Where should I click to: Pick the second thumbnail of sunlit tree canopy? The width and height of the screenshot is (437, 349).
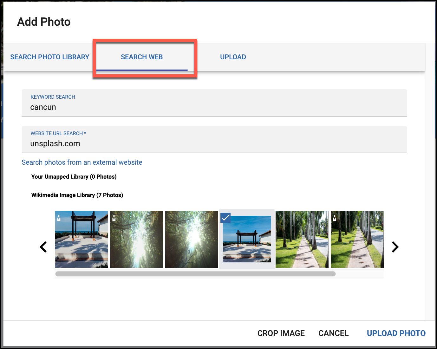click(x=137, y=239)
